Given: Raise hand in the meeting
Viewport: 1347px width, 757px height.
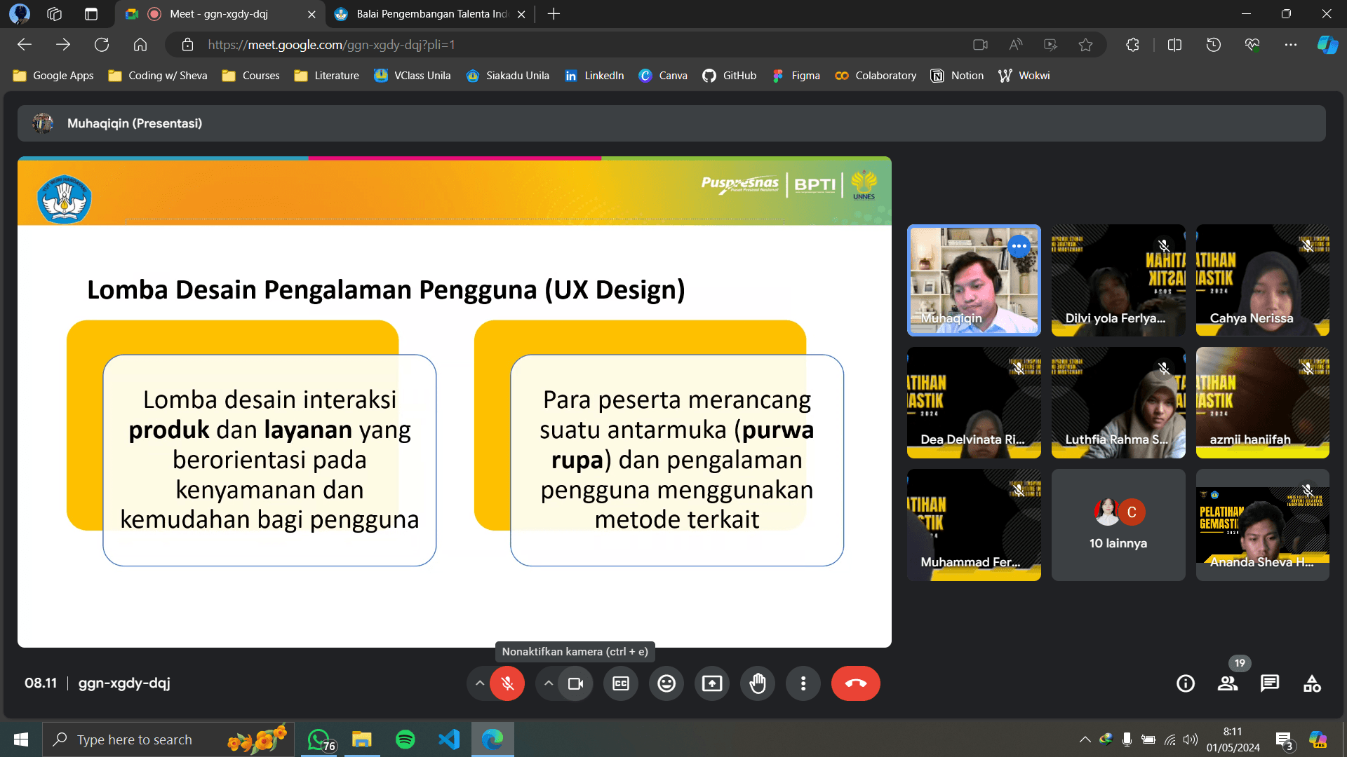Looking at the screenshot, I should (x=758, y=683).
